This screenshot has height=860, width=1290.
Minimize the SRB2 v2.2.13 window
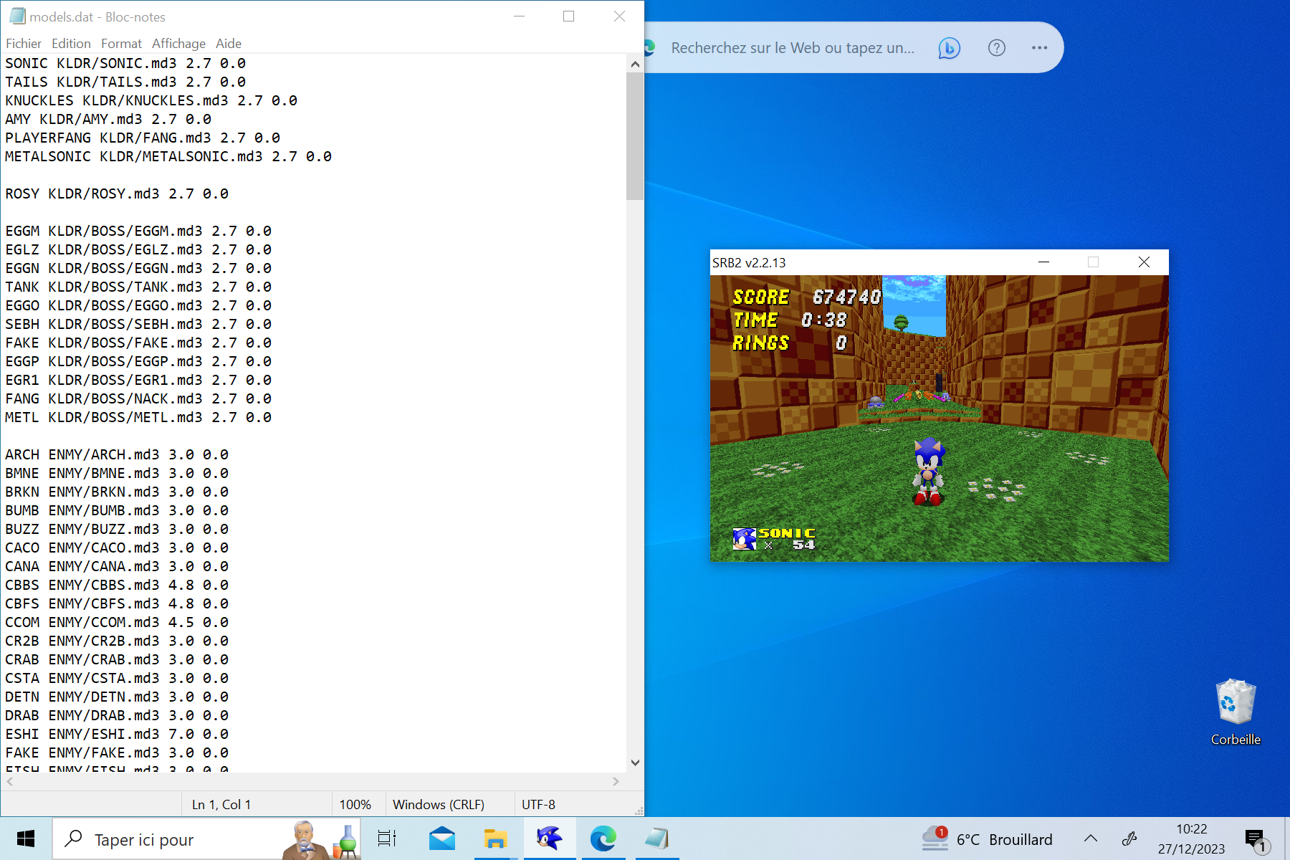1043,262
